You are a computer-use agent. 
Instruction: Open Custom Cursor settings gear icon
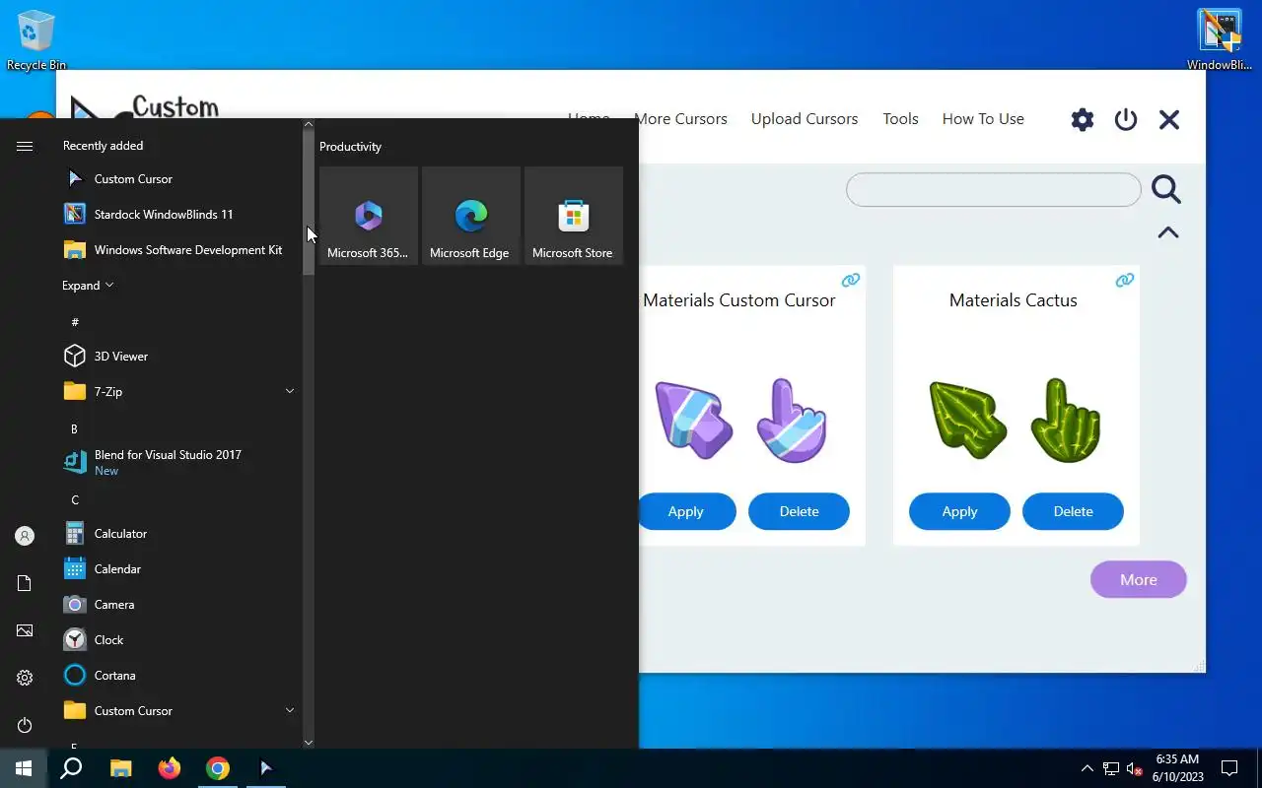coord(1083,120)
